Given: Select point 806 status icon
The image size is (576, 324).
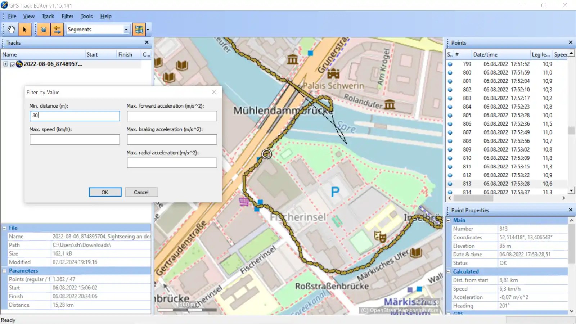Looking at the screenshot, I should 450,124.
